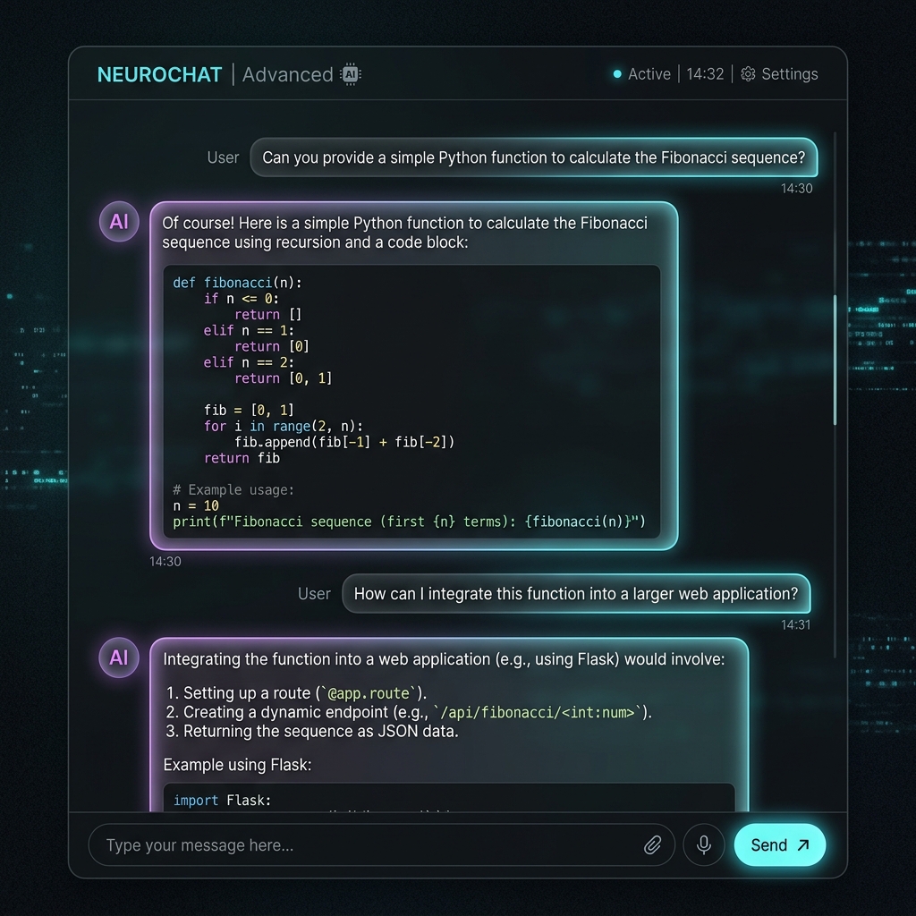916x916 pixels.
Task: Click the Advanced mode label
Action: pos(287,75)
